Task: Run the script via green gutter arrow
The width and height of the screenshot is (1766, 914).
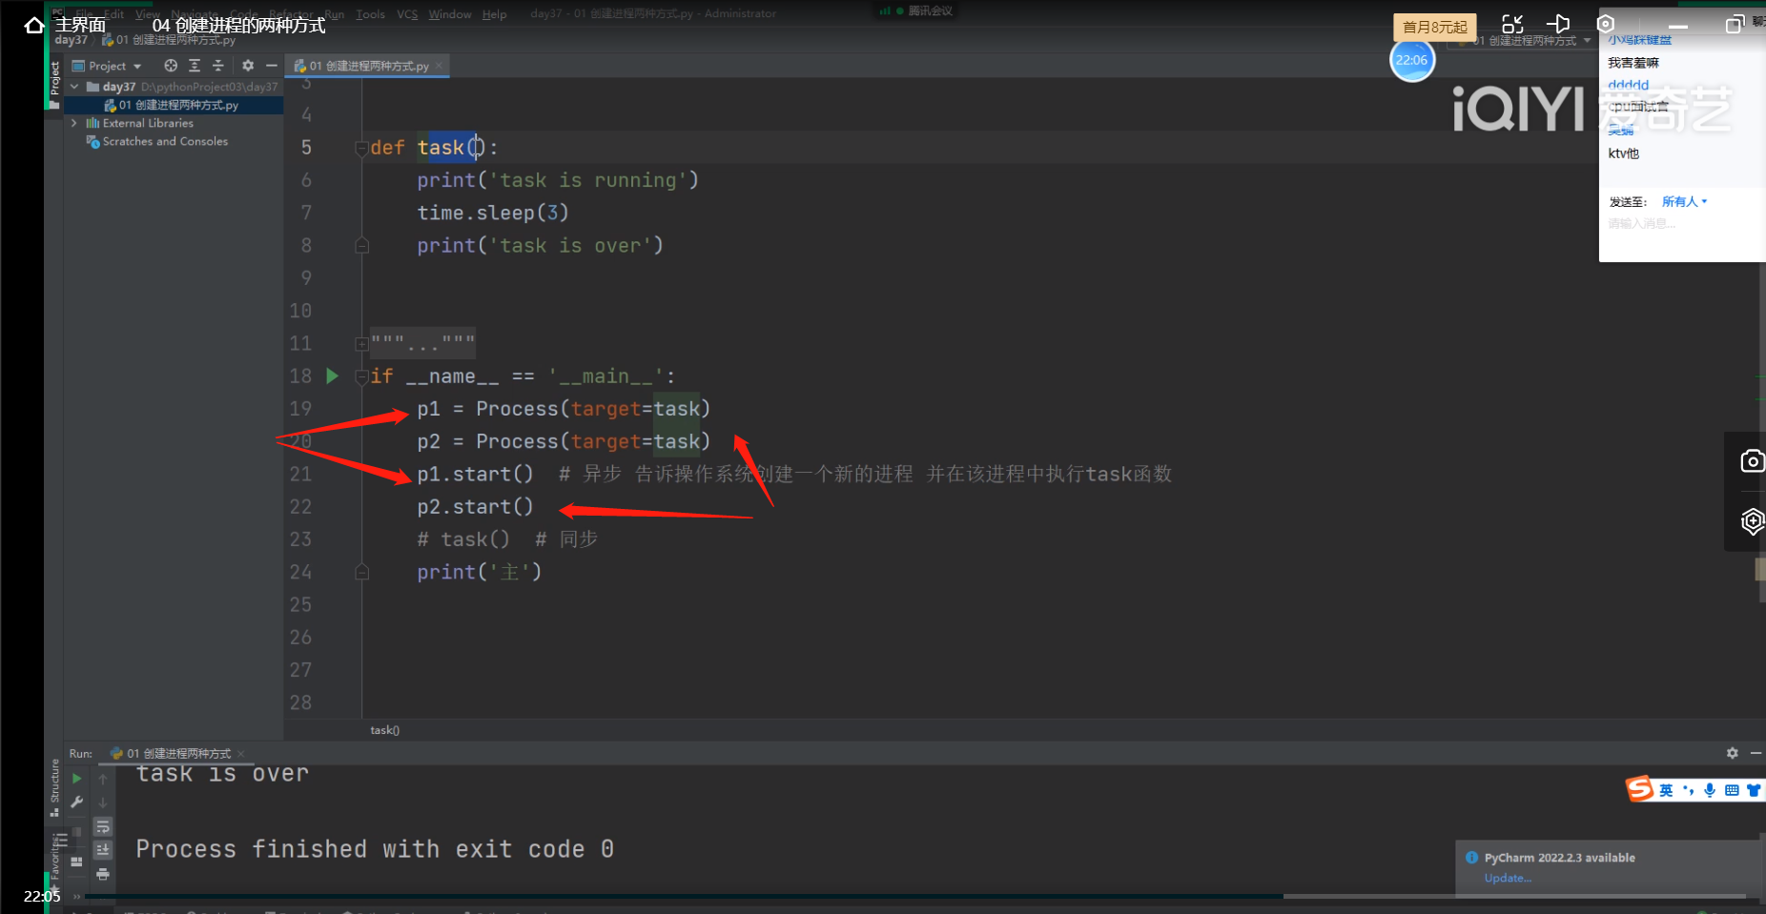Action: pos(332,376)
